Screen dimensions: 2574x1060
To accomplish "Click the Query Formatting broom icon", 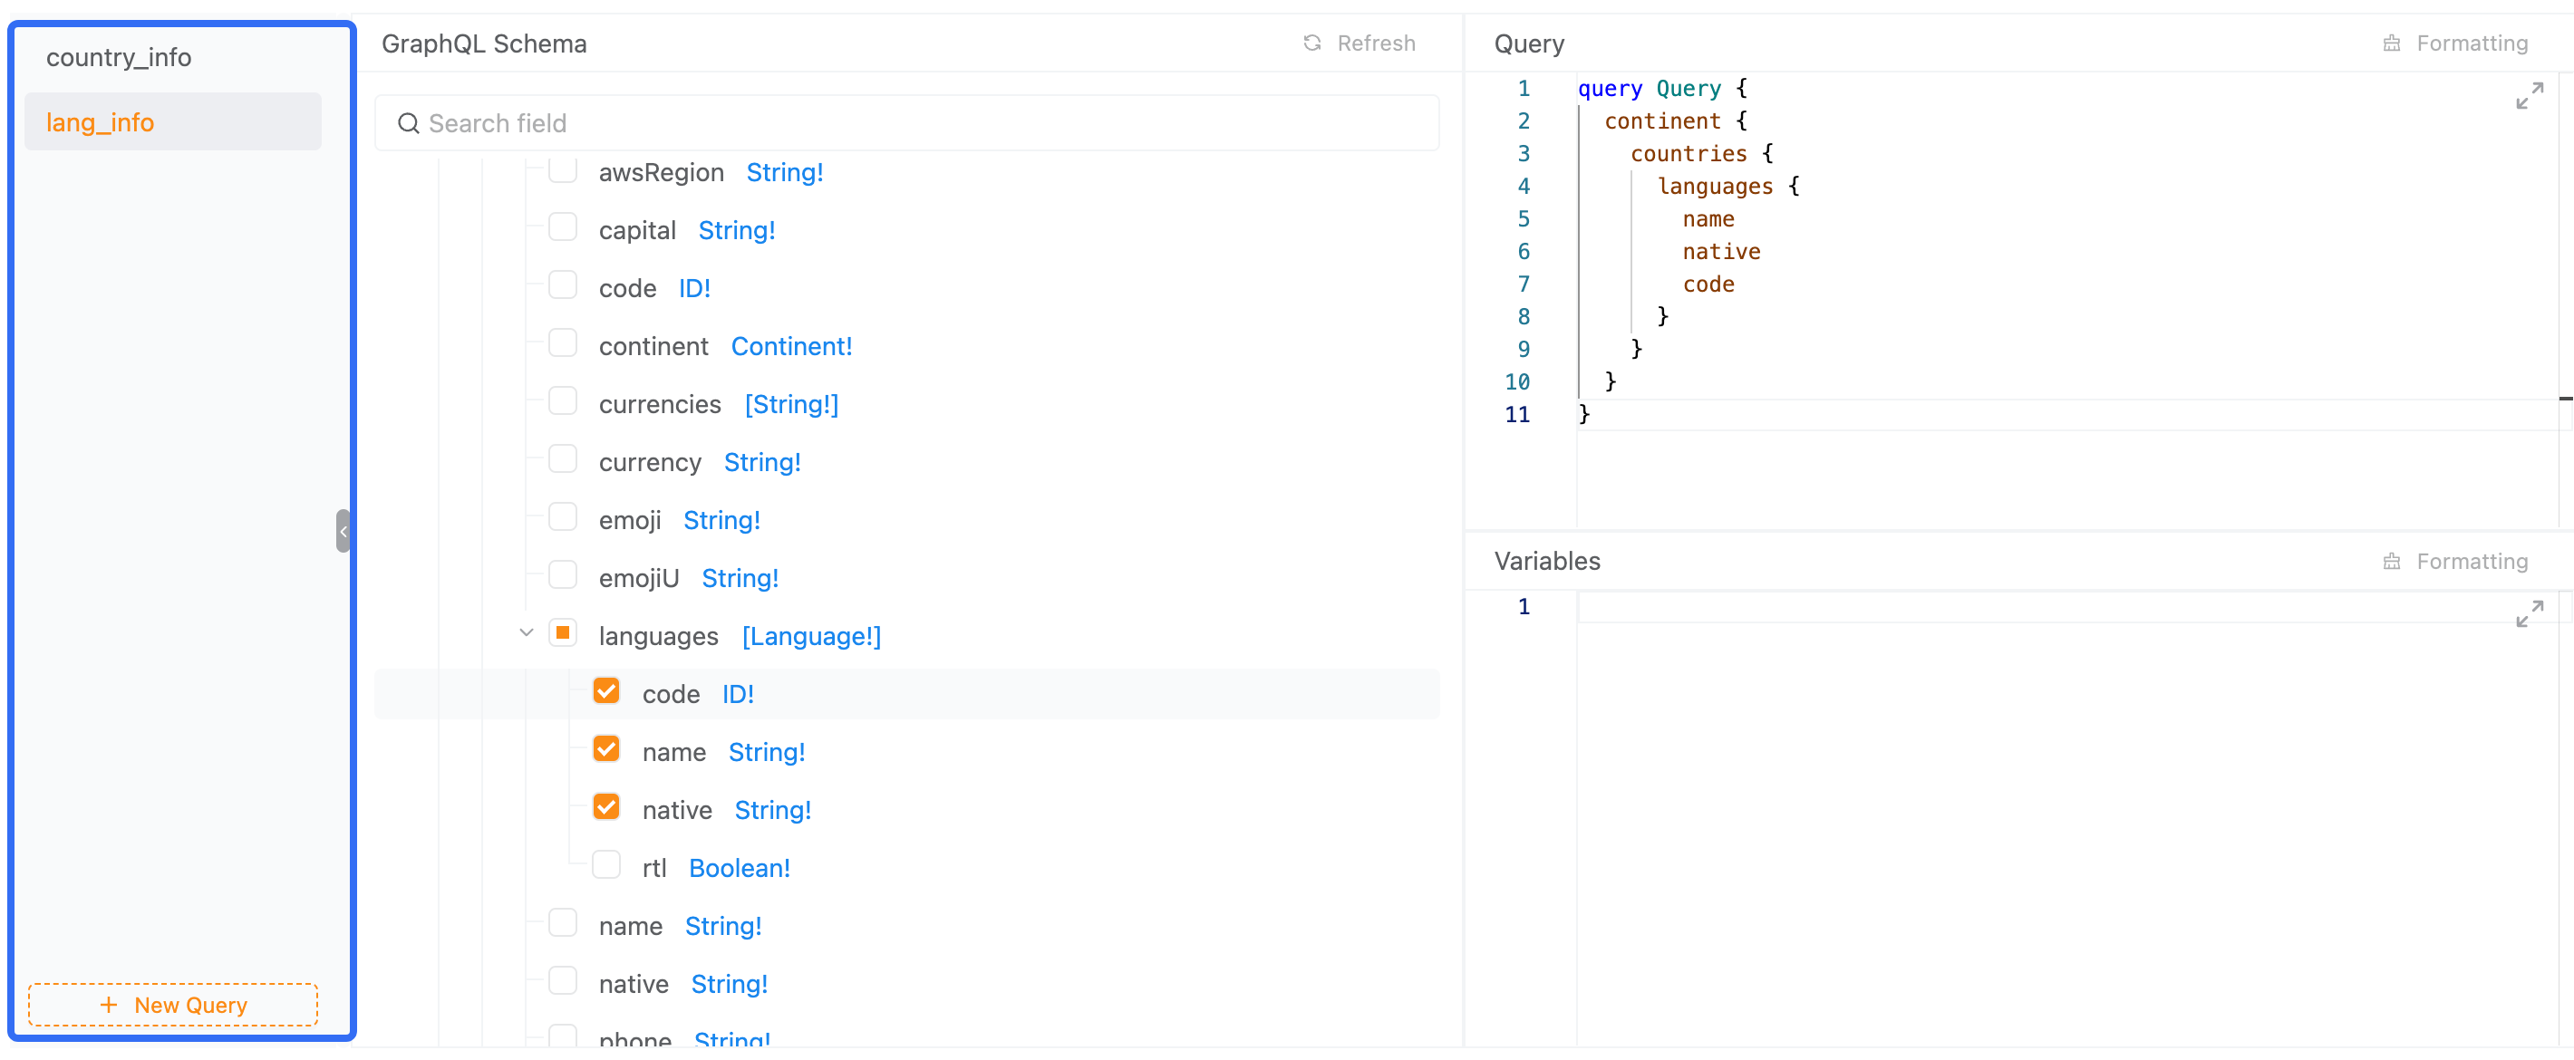I will tap(2391, 43).
